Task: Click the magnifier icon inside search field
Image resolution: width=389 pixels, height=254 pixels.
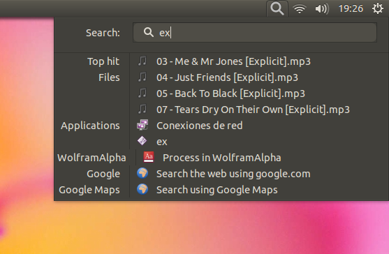Action: 149,32
